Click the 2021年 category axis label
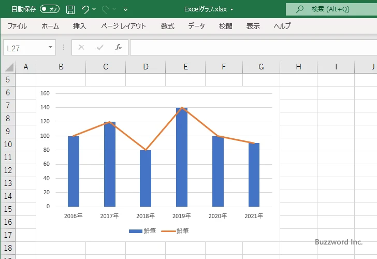377x259 pixels. pos(254,216)
